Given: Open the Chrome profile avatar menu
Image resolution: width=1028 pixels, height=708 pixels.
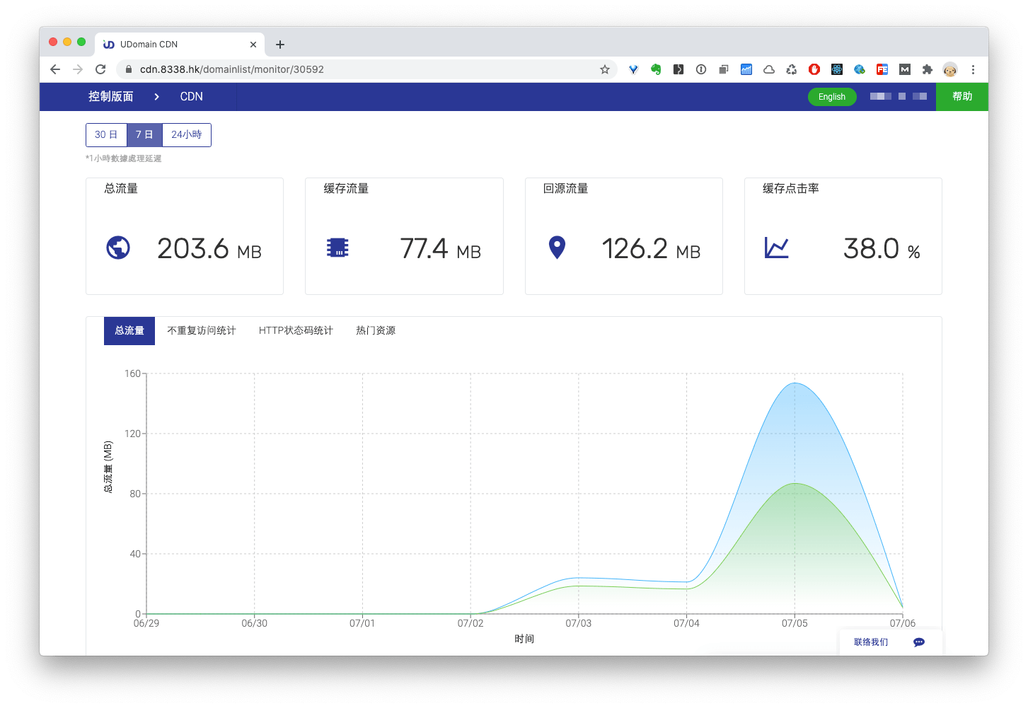Looking at the screenshot, I should point(950,69).
